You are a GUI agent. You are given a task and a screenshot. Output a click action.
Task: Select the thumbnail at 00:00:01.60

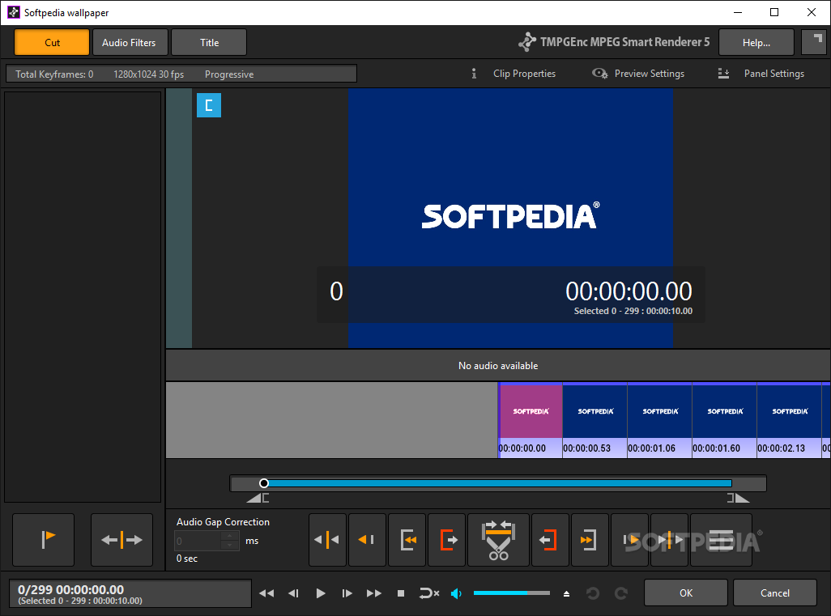724,421
